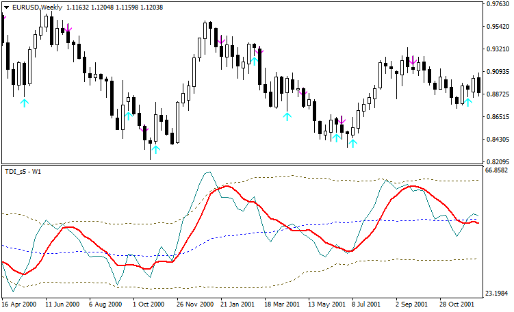
Task: Click the 26 Nov 2000 date label
Action: click(195, 304)
